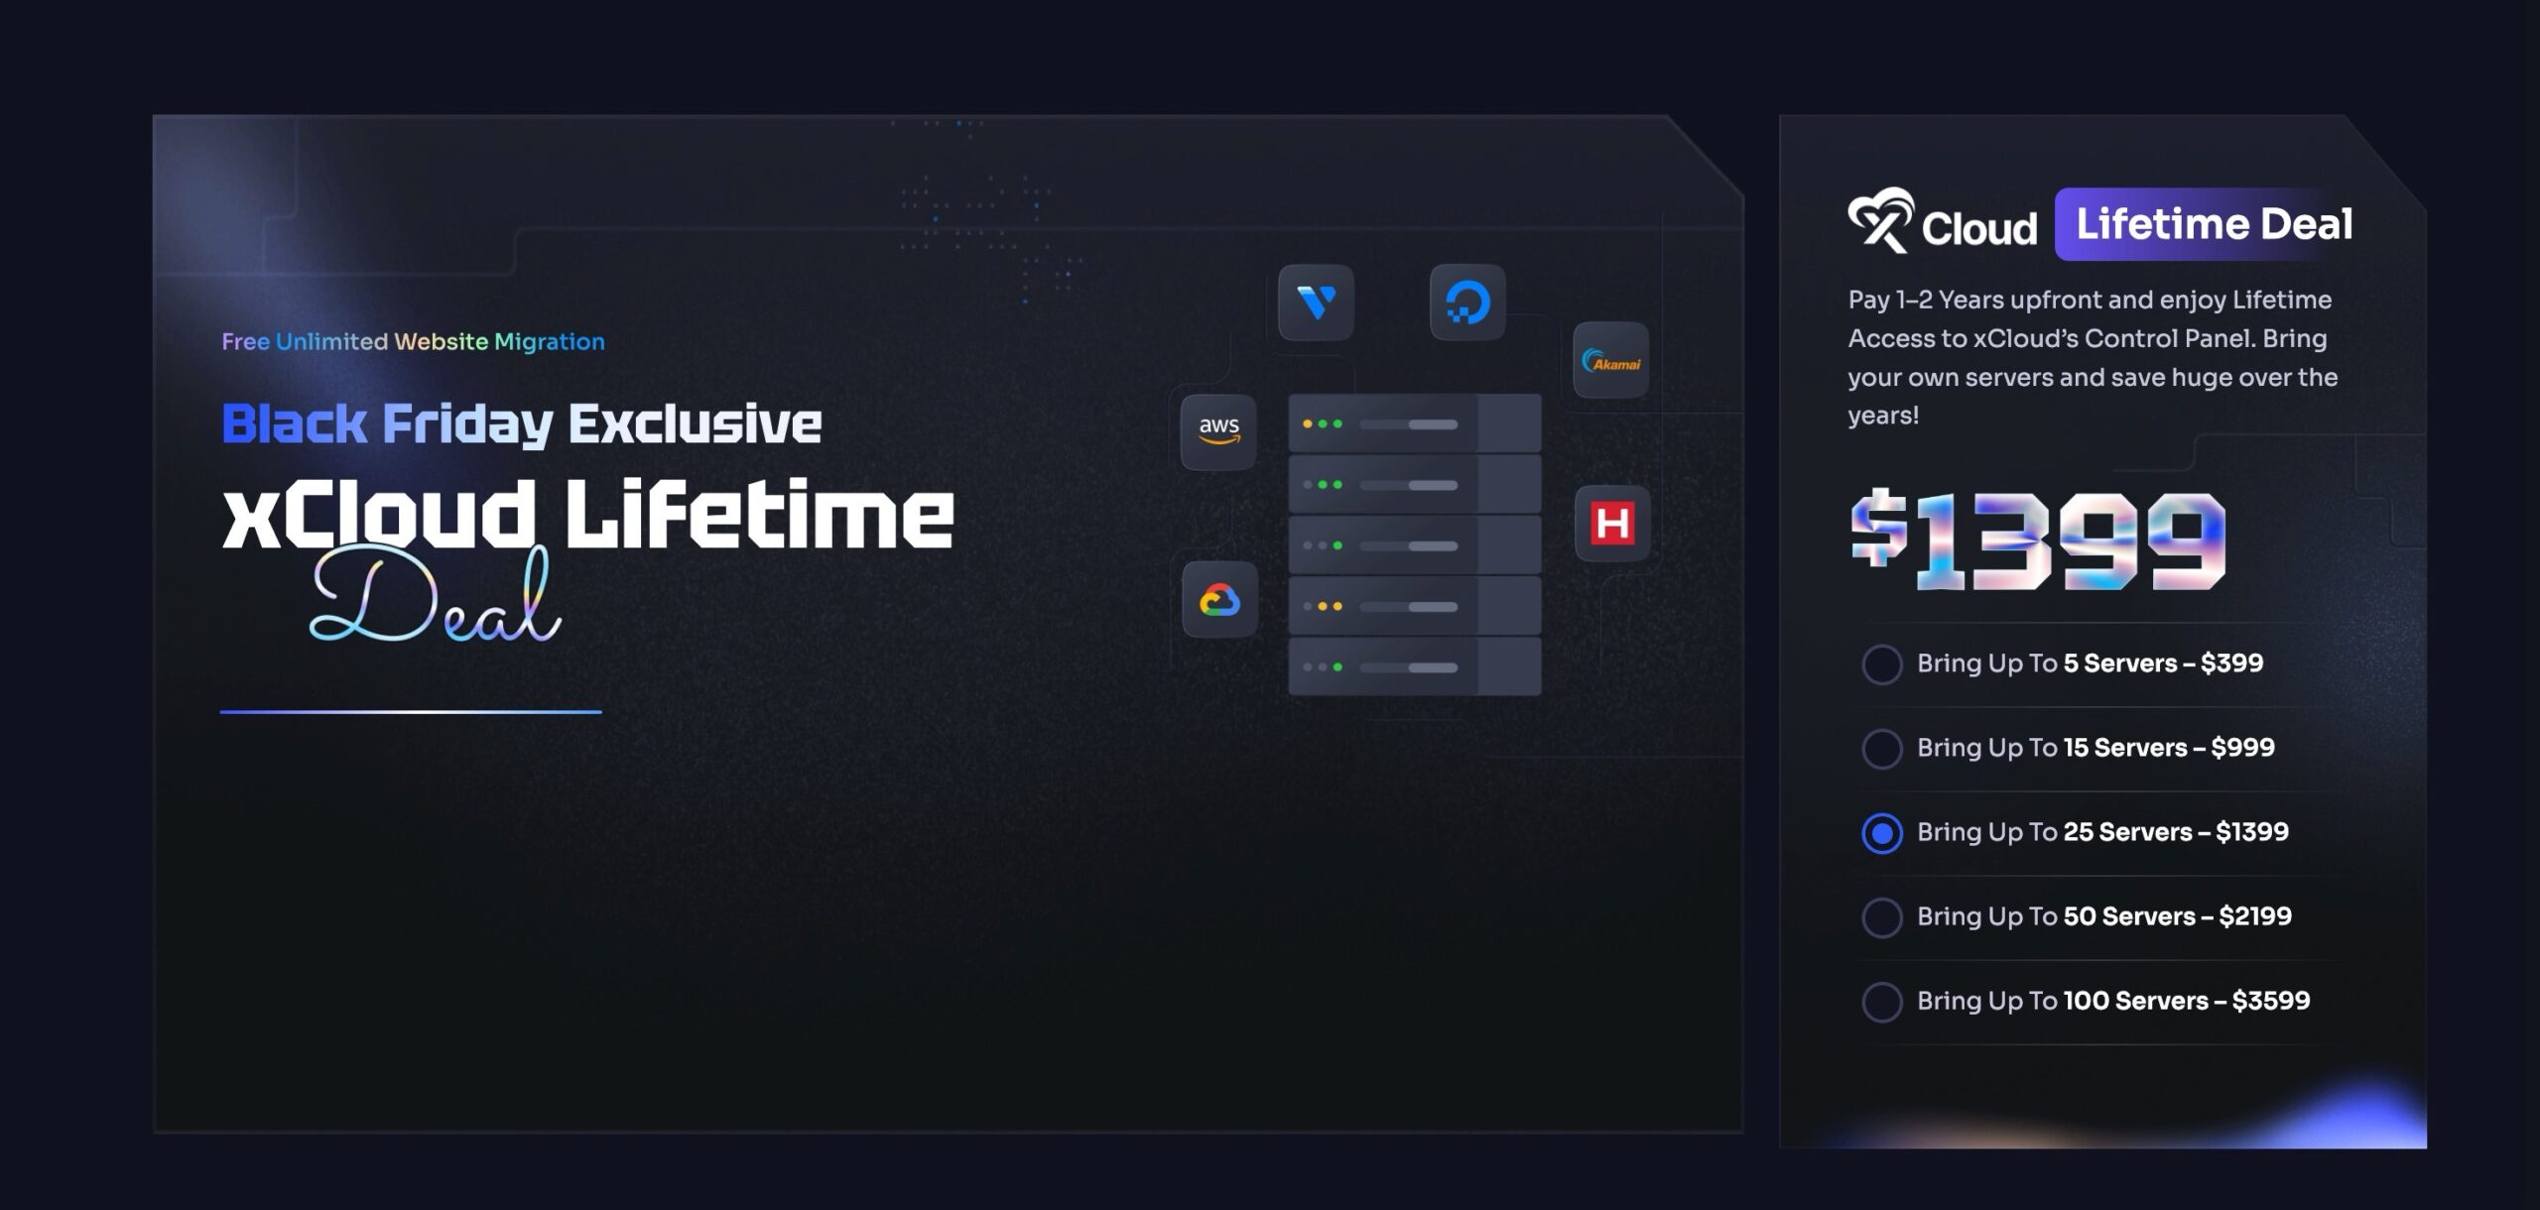Viewport: 2540px width, 1210px height.
Task: Click the Lifetime Deal badge
Action: point(2213,224)
